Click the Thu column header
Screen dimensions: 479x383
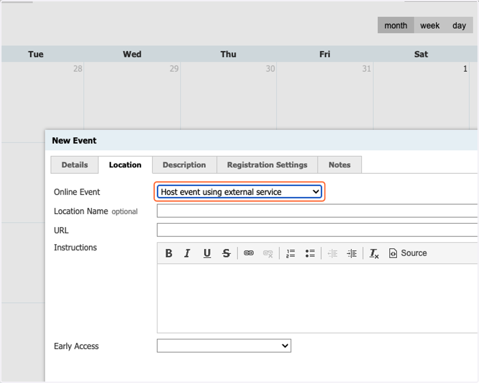(228, 54)
